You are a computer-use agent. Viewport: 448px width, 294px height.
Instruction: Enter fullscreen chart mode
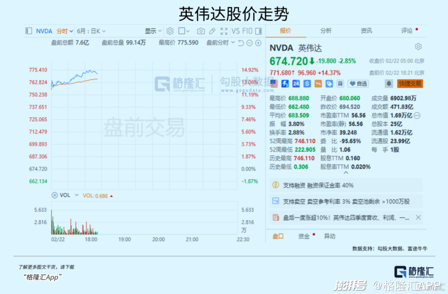pos(224,31)
